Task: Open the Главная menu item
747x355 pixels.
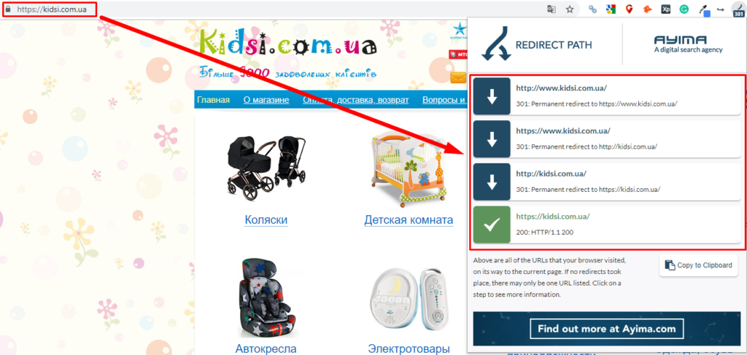Action: 214,100
